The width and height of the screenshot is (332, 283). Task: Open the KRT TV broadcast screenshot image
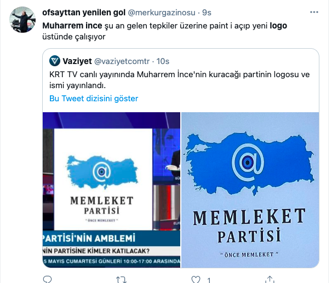tap(111, 190)
